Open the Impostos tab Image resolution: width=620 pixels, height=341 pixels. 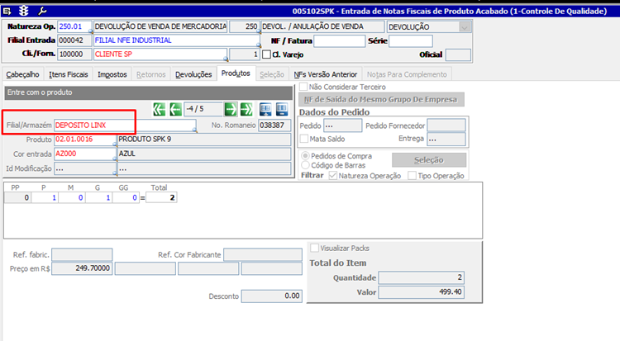pos(112,74)
